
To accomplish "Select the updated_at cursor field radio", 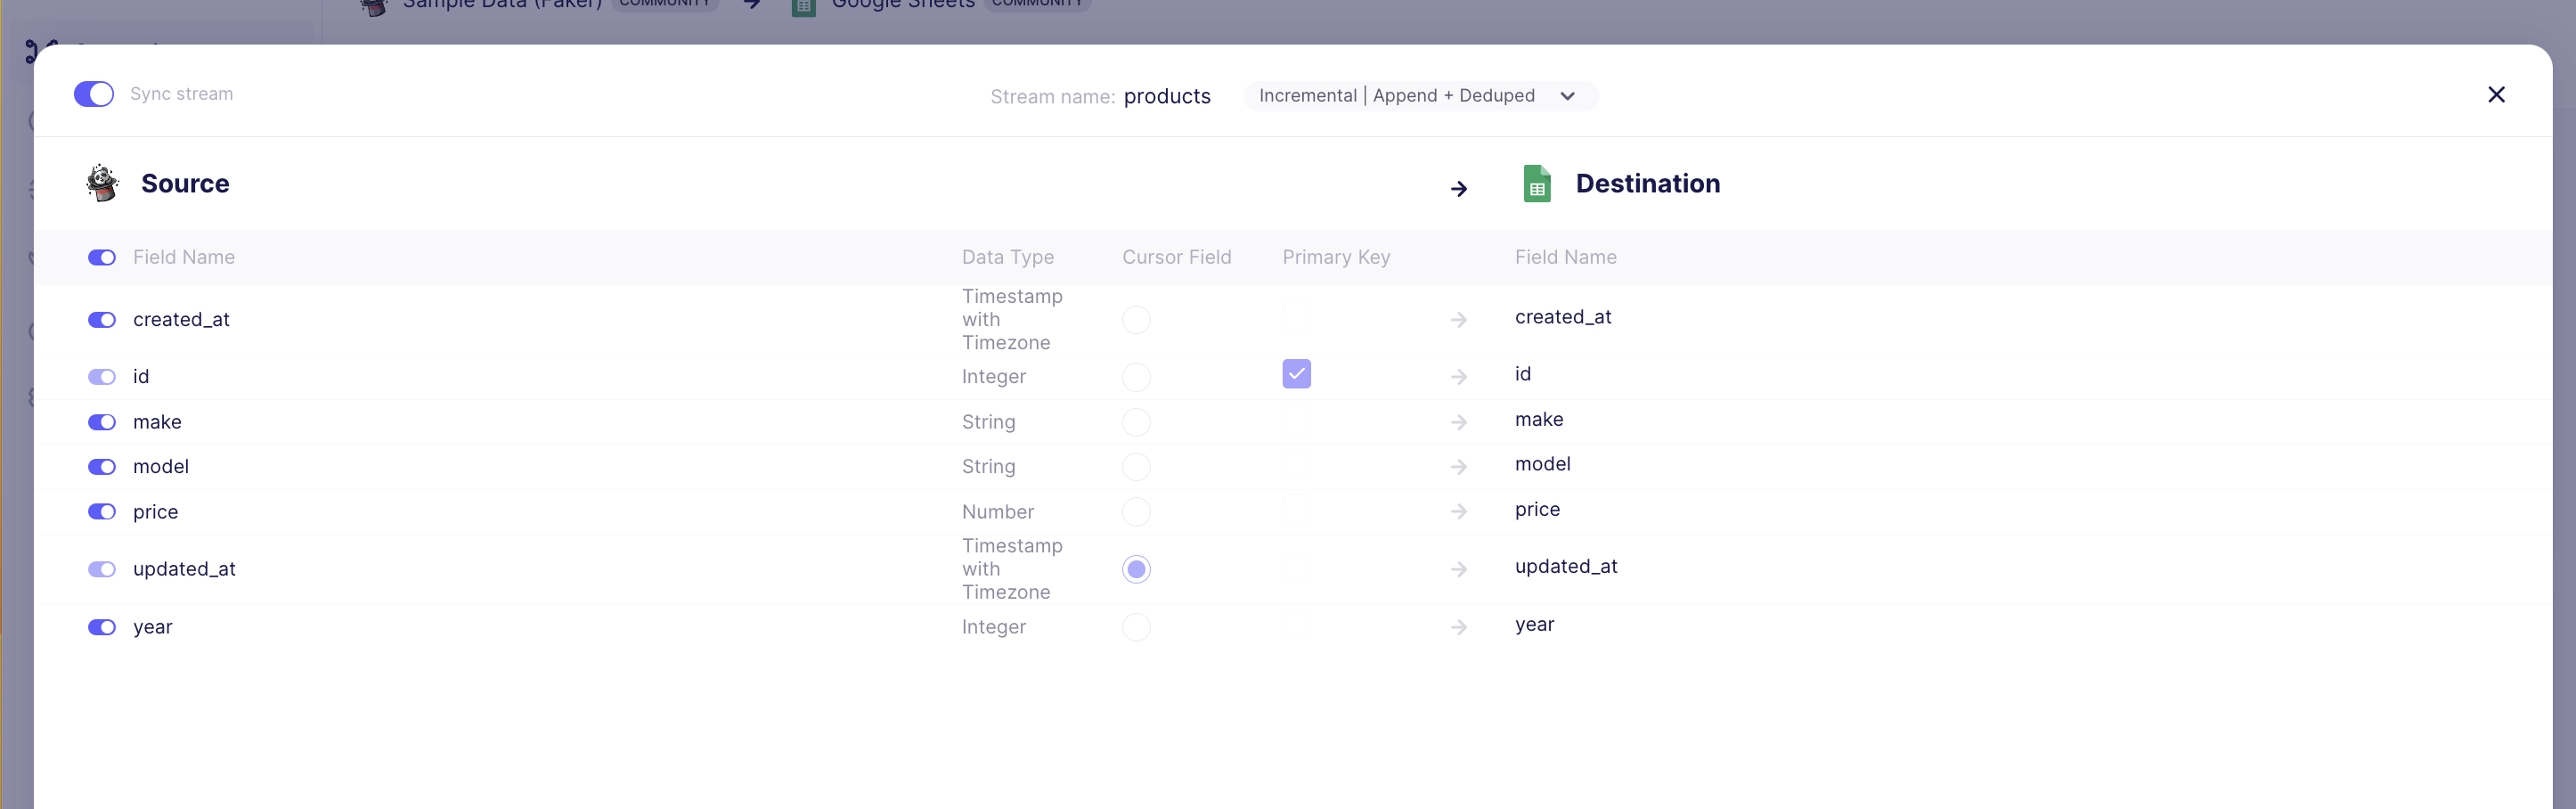I will point(1136,569).
